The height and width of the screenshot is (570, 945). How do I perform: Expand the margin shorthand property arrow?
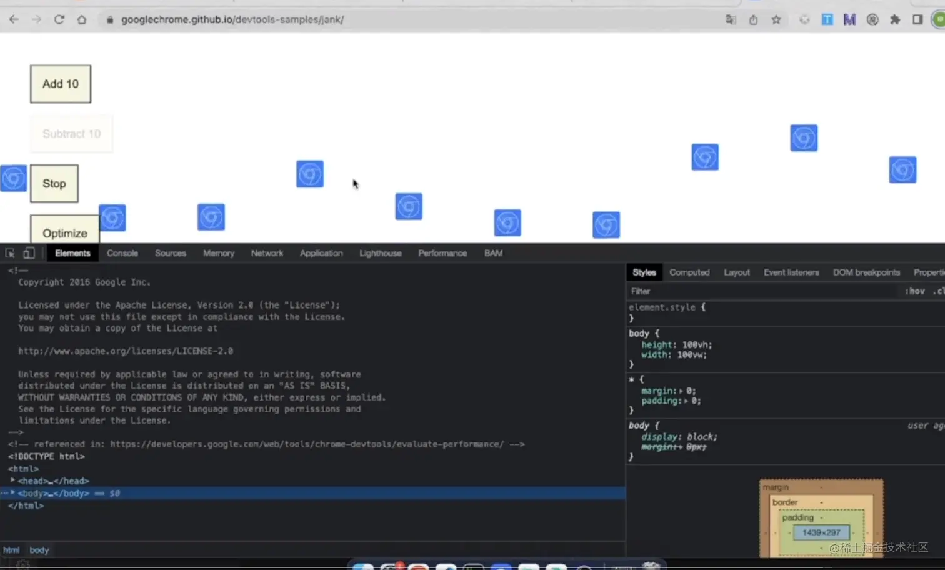coord(681,391)
